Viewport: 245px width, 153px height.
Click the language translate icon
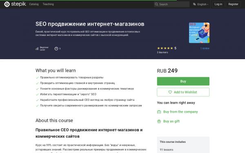(x=194, y=4)
